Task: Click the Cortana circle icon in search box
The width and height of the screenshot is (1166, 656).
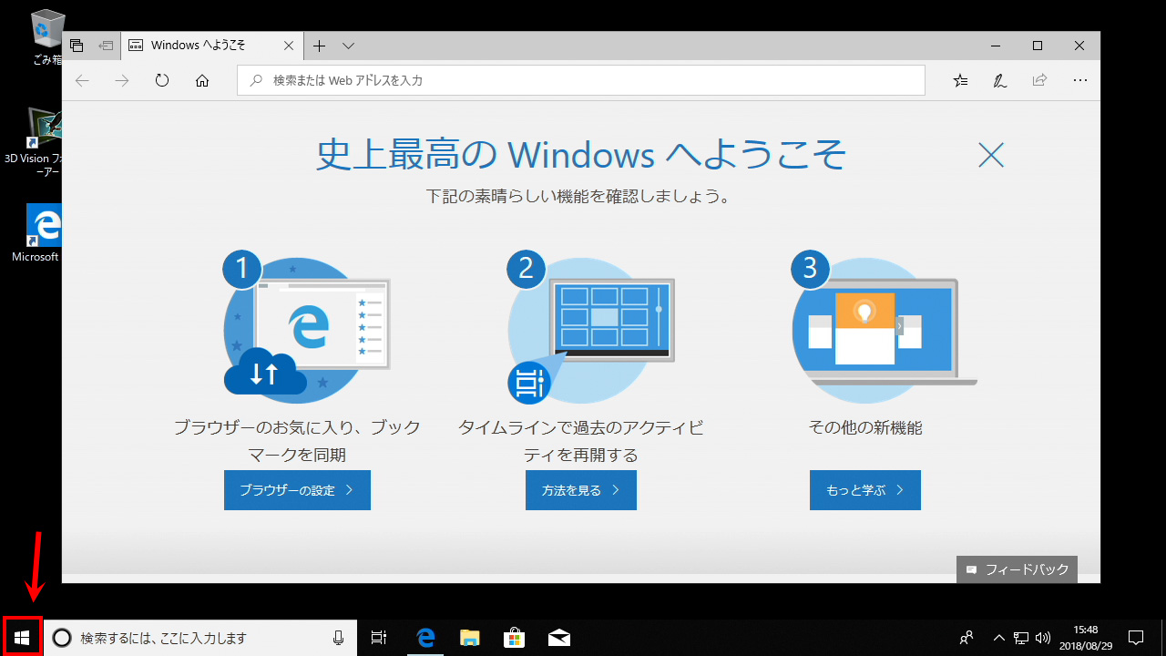Action: point(61,639)
